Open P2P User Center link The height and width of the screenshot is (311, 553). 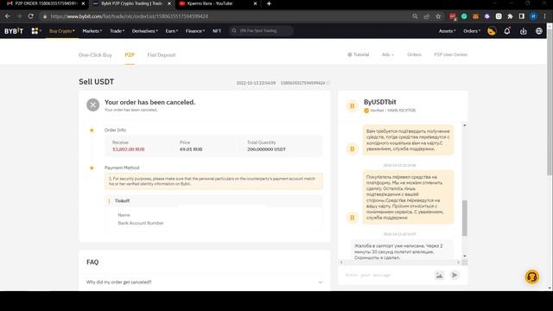451,54
